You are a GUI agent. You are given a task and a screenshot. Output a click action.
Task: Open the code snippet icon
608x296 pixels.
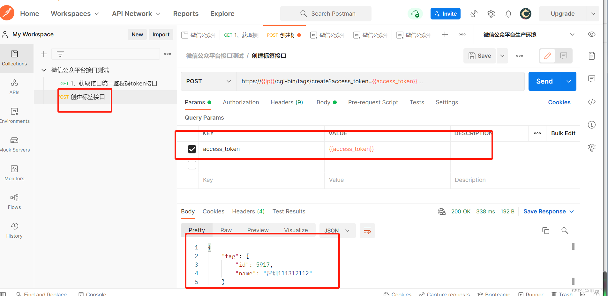click(x=592, y=102)
